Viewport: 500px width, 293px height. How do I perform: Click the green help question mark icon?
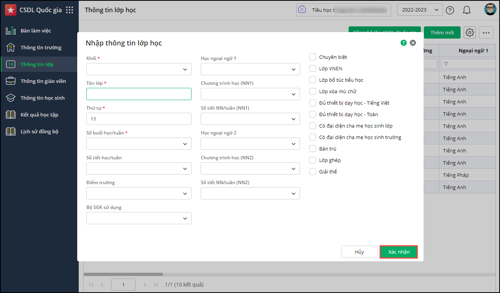(x=404, y=43)
